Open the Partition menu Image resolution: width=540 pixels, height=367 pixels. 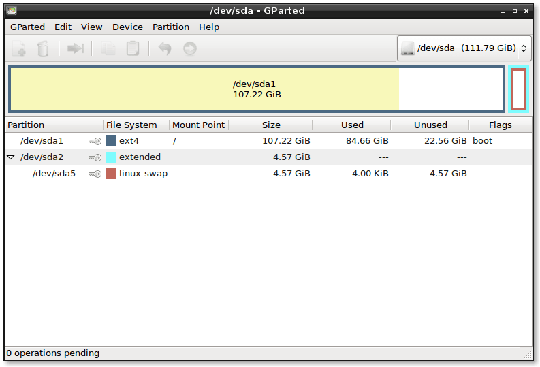pos(171,27)
